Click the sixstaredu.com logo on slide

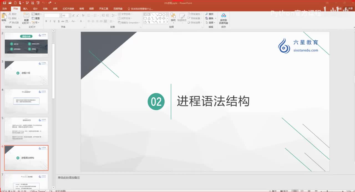[x=298, y=46]
